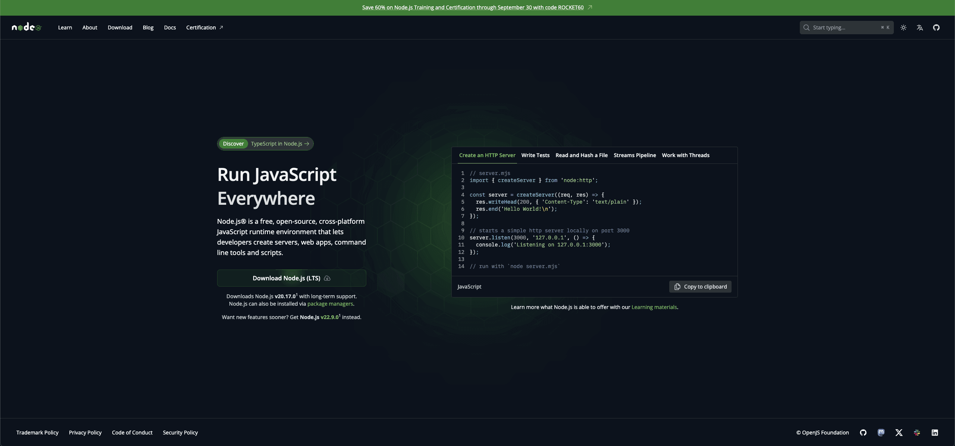Open the Trademark Policy footer link

pyautogui.click(x=37, y=433)
